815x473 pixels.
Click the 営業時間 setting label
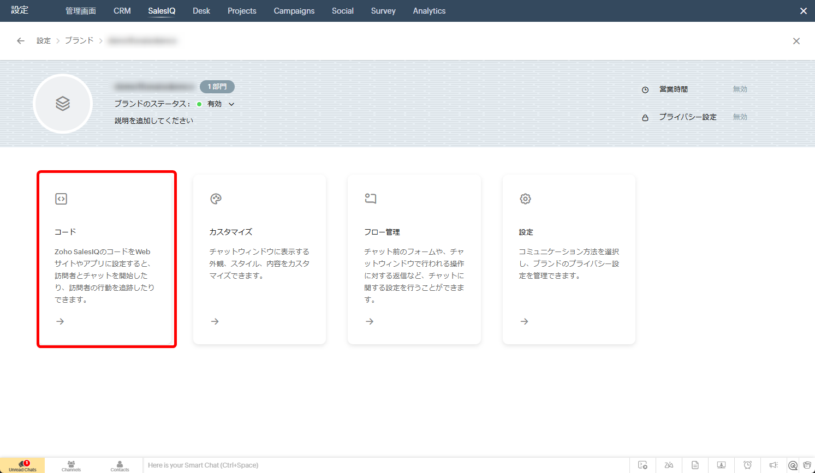click(x=674, y=89)
